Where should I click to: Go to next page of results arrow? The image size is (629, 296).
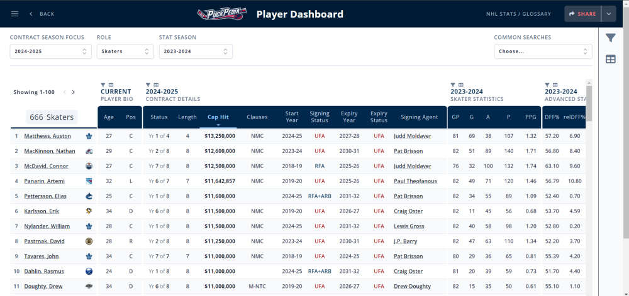[74, 92]
